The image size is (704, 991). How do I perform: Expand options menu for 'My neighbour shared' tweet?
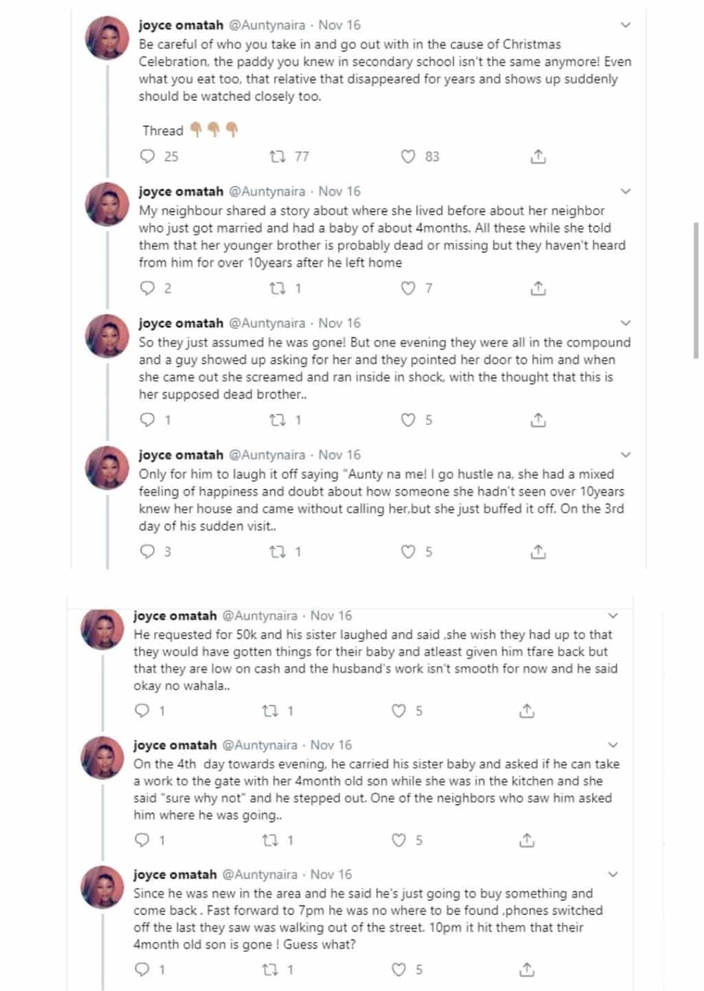[x=626, y=191]
